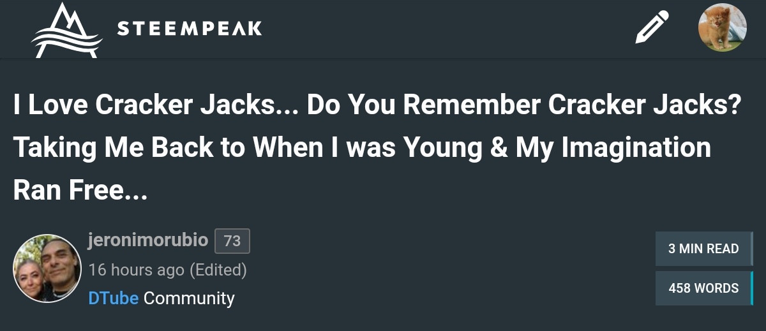Click the cyan accent bar on 458 WORDS
Image resolution: width=766 pixels, height=331 pixels.
pyautogui.click(x=752, y=288)
